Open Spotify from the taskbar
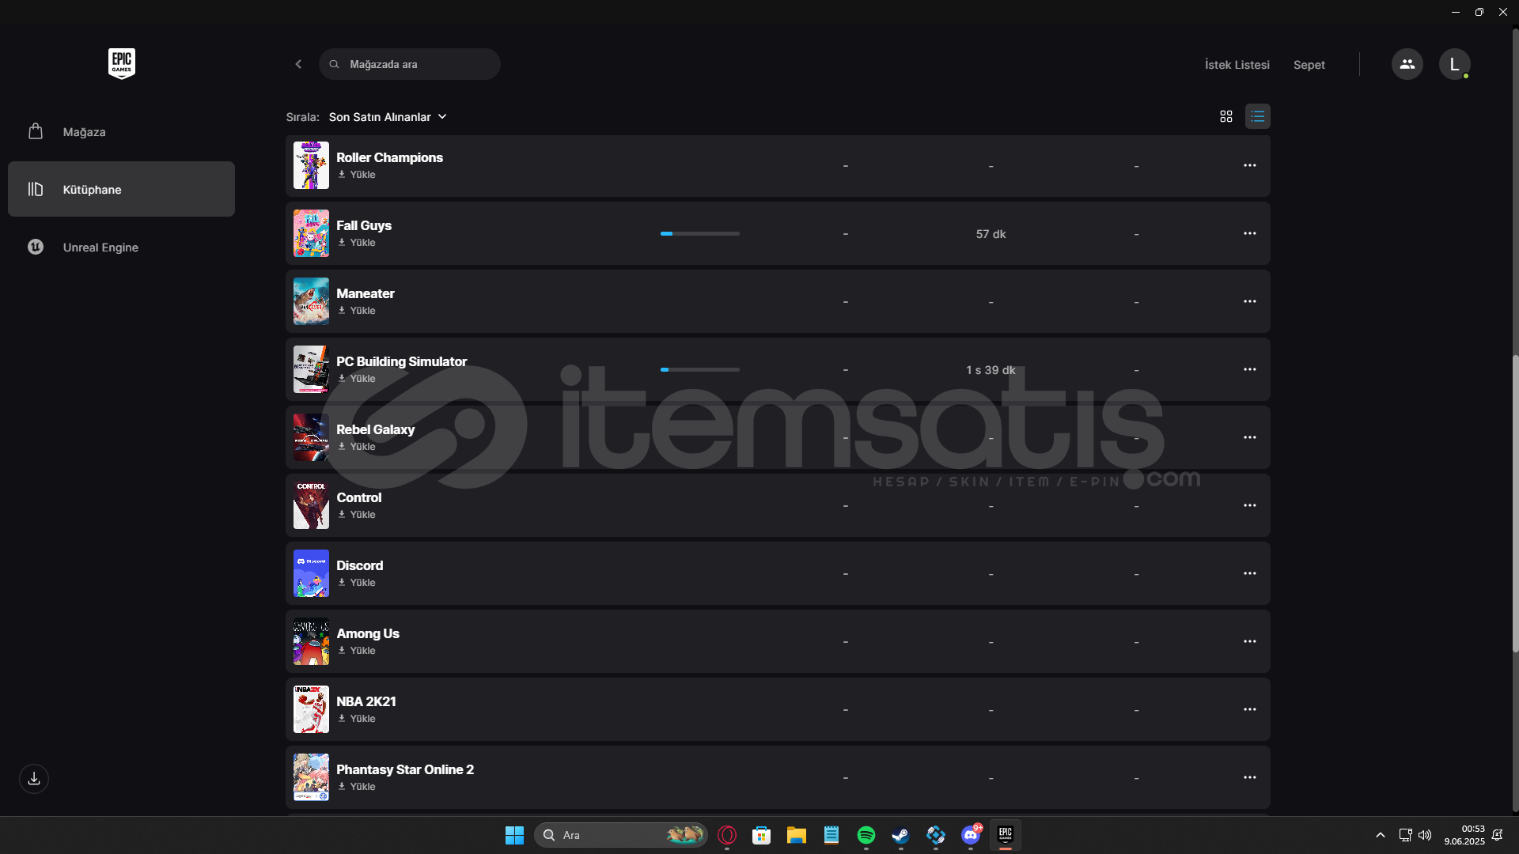1519x854 pixels. pyautogui.click(x=866, y=835)
